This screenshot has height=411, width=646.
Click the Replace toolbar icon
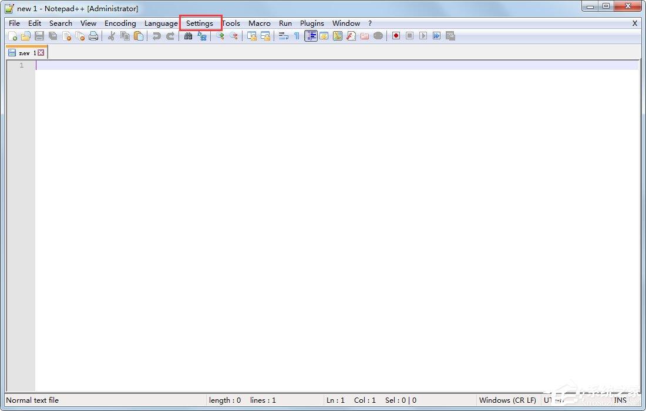point(202,36)
